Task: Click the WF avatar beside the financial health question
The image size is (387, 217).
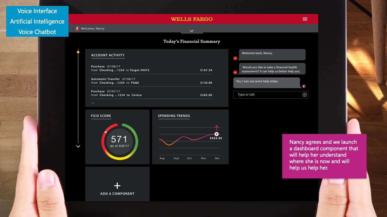Action: 235,72
